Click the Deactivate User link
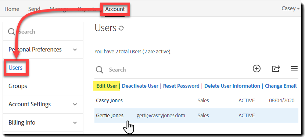305x137 pixels. tap(140, 86)
